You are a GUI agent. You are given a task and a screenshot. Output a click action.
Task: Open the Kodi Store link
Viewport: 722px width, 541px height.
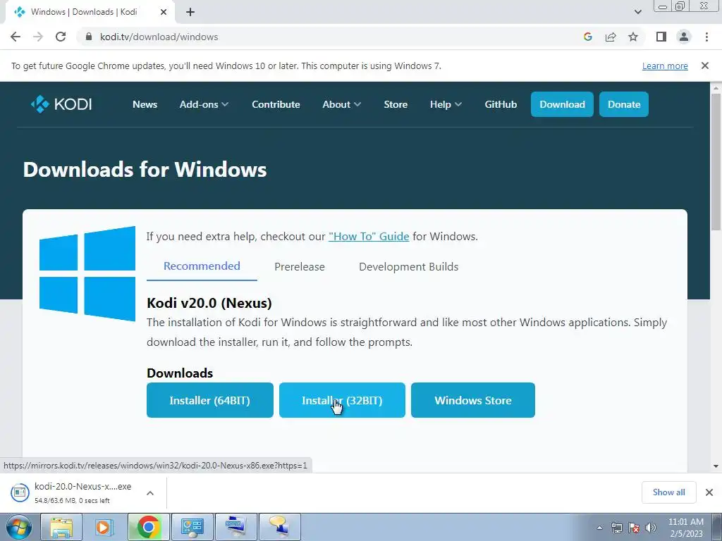[396, 104]
